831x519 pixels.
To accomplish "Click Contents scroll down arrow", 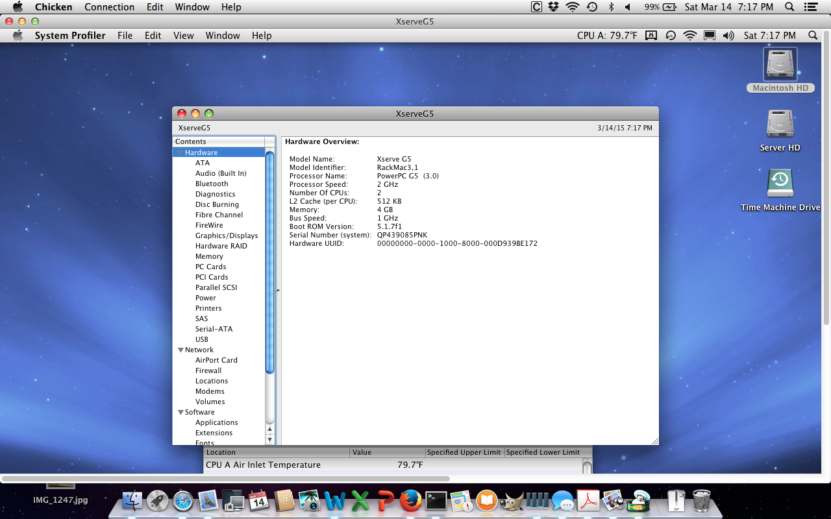I will click(270, 440).
